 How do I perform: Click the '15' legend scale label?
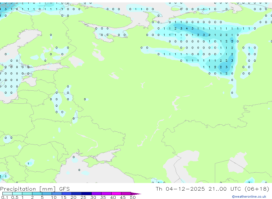(x=64, y=197)
